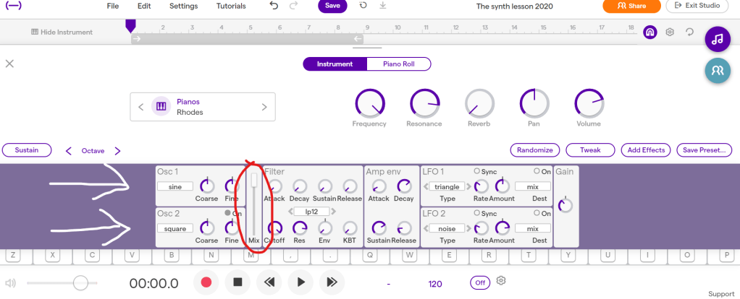Viewport: 740px width, 299px height.
Task: Open Osc 1 sine waveform dropdown
Action: (x=175, y=186)
